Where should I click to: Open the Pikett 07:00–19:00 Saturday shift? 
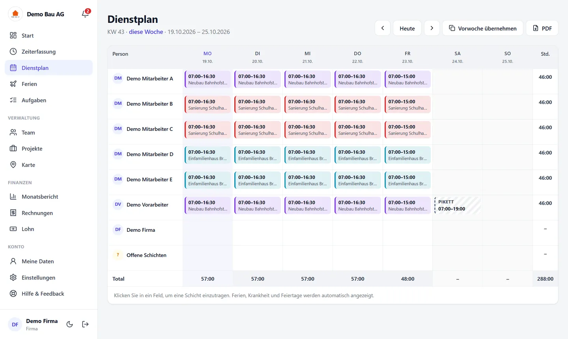point(458,205)
